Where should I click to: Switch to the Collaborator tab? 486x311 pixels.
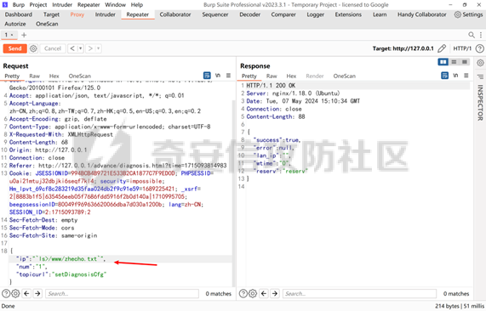(175, 14)
